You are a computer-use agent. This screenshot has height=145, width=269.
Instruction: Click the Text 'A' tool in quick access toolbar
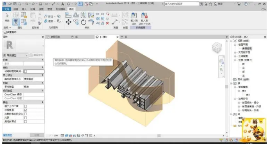click(62, 4)
